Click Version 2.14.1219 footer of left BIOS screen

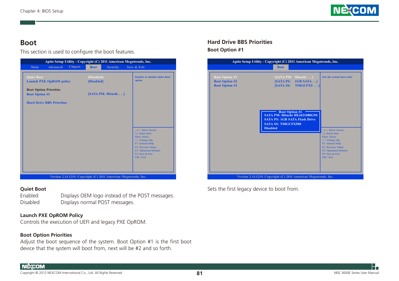[x=98, y=177]
